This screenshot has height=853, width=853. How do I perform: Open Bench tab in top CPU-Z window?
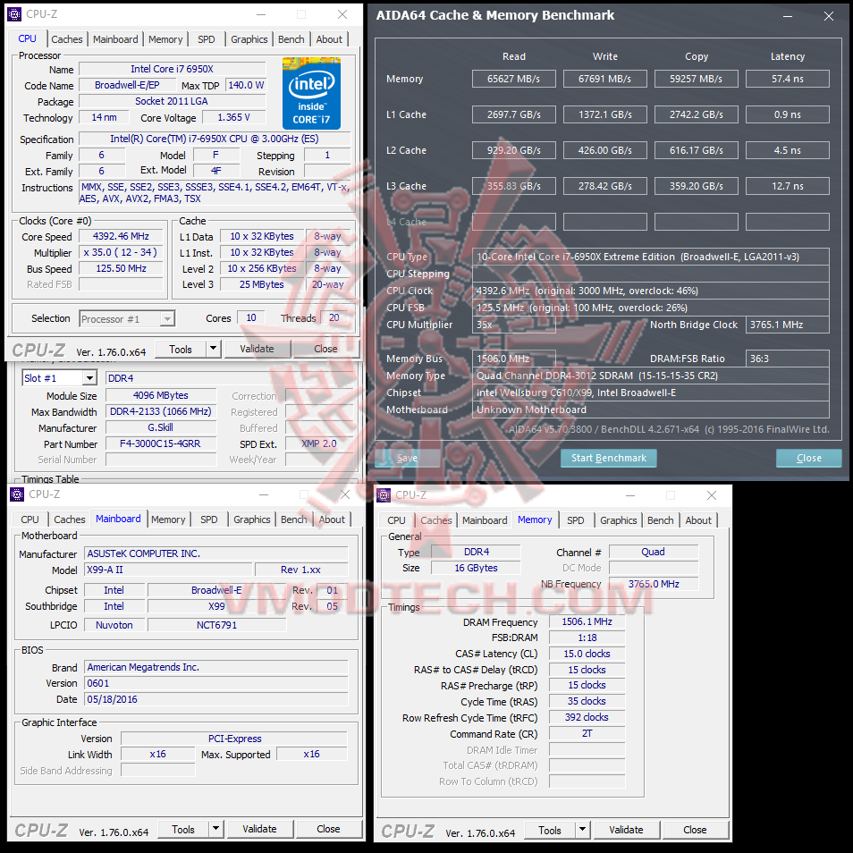[x=291, y=39]
